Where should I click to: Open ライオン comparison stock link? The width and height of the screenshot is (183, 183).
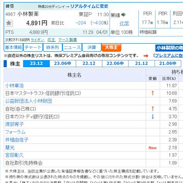[x=38, y=40]
